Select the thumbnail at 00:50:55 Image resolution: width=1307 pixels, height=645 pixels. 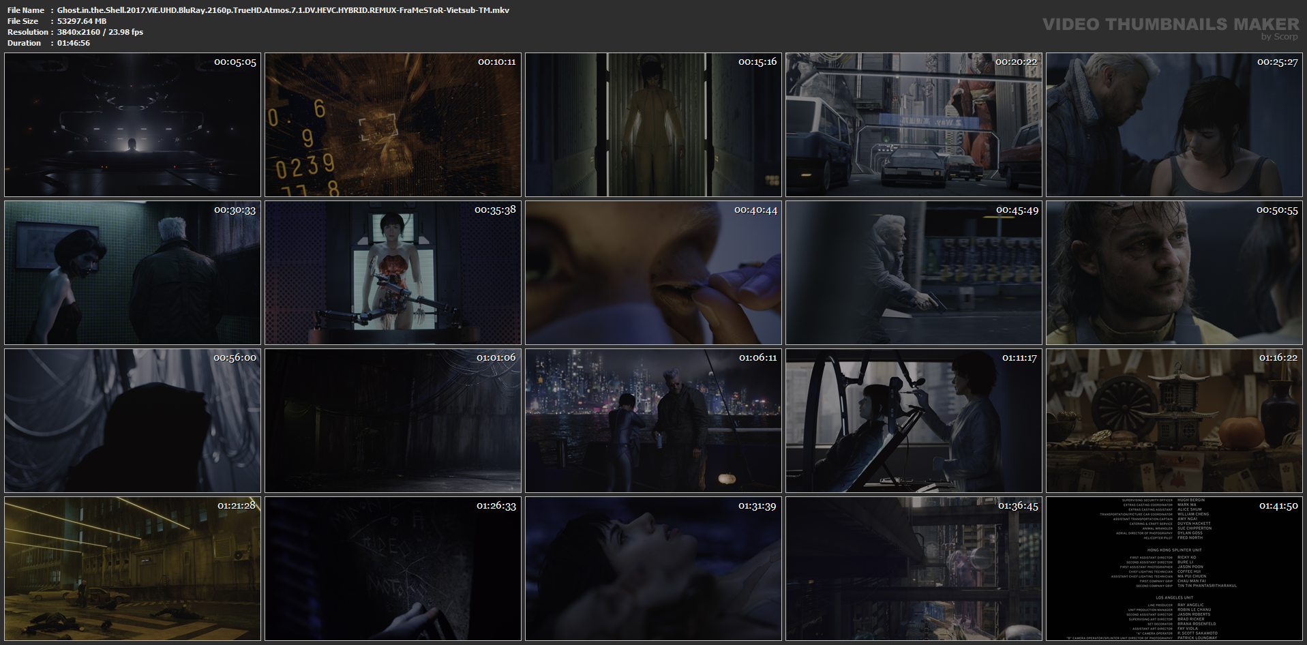coord(1174,273)
